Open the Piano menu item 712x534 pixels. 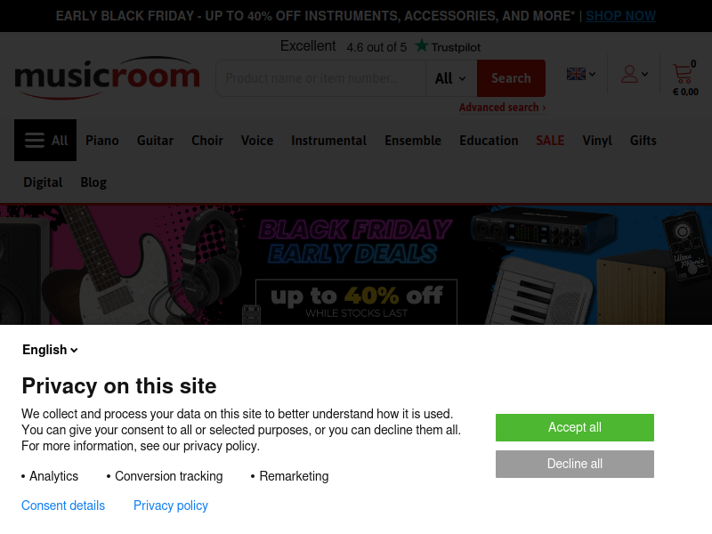[x=102, y=141]
